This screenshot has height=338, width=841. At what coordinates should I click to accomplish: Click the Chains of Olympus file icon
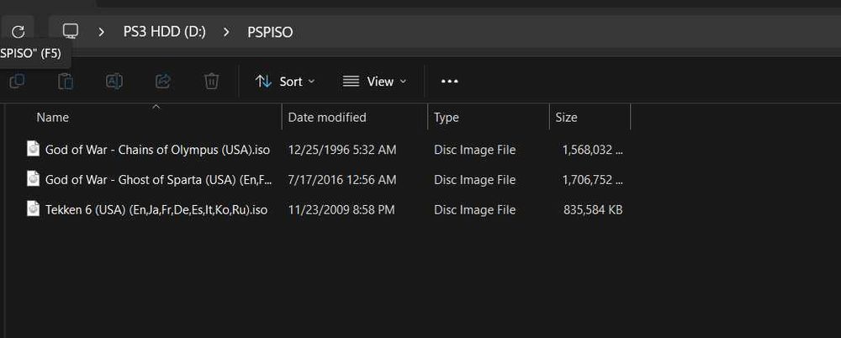pos(34,149)
